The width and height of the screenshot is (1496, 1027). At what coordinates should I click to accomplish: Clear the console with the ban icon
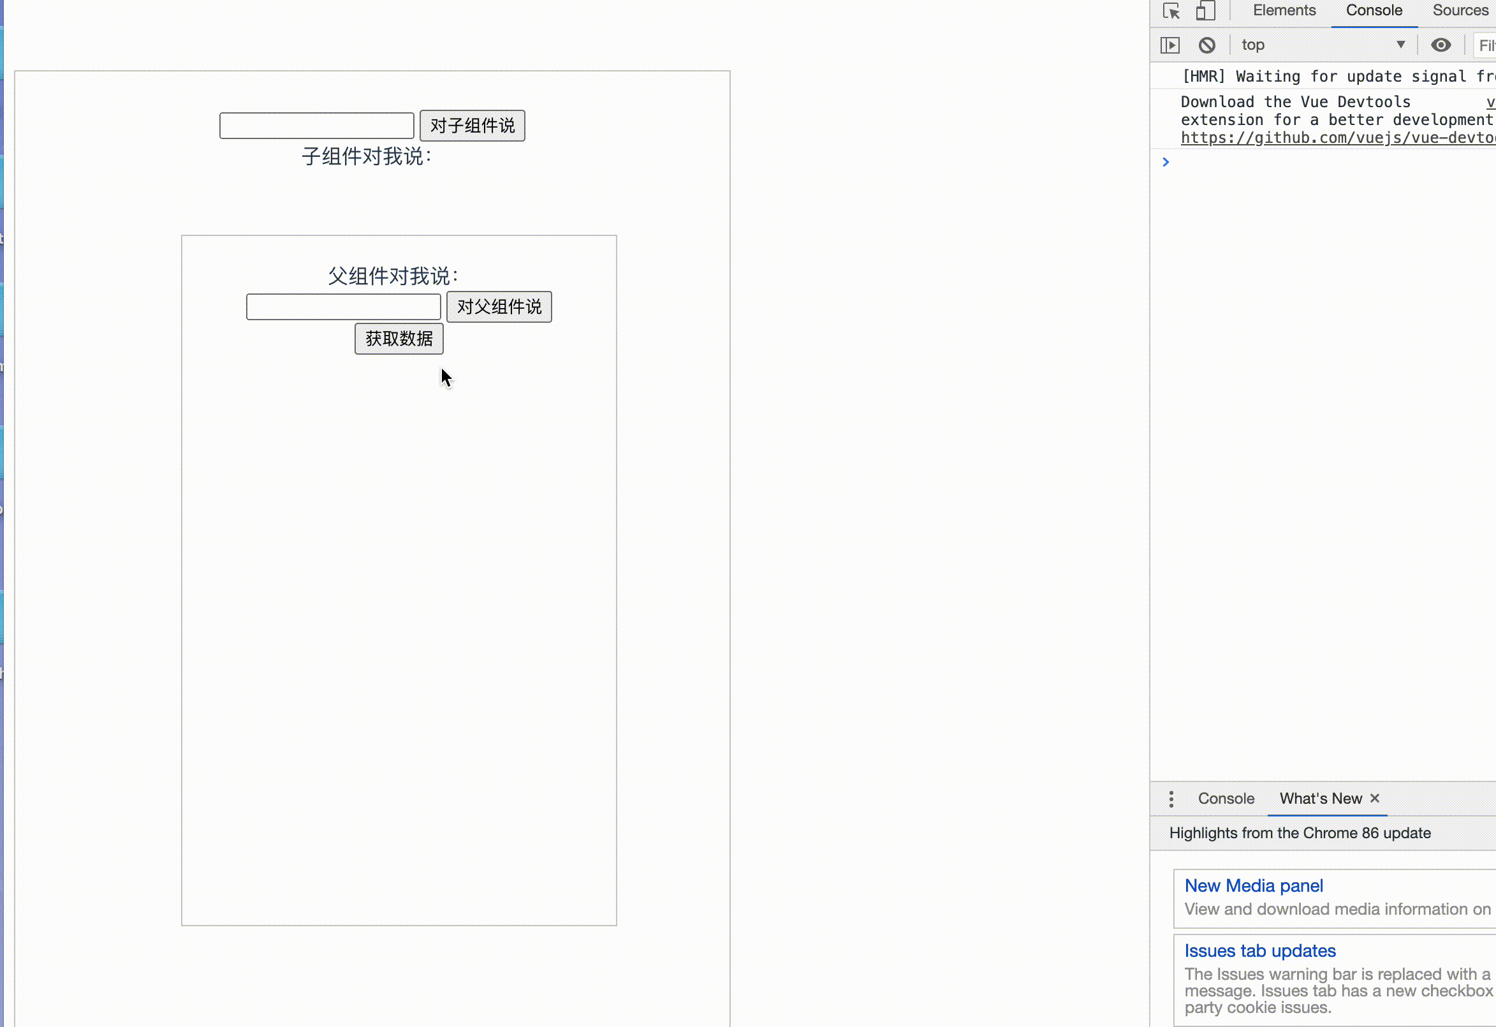[1207, 45]
